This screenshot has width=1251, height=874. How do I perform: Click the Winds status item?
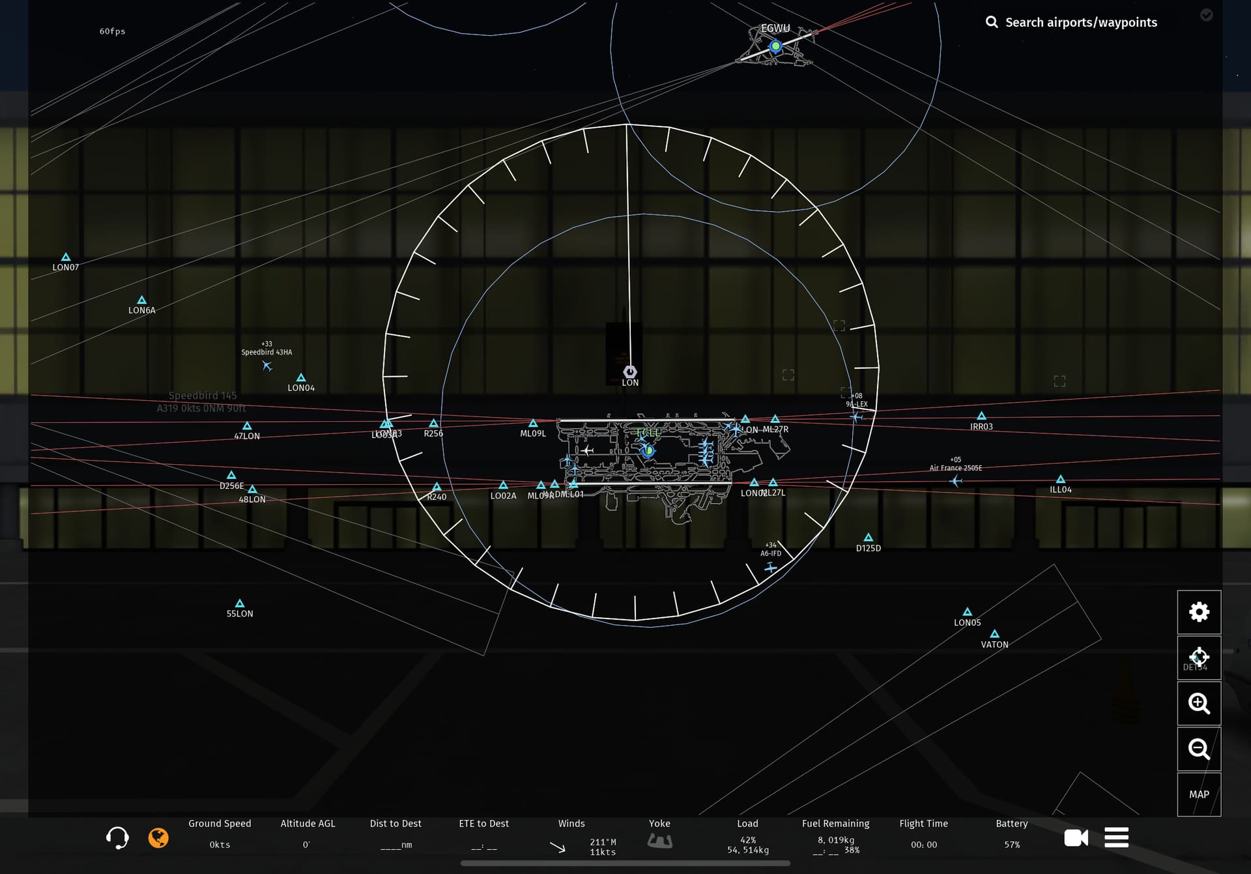tap(571, 838)
